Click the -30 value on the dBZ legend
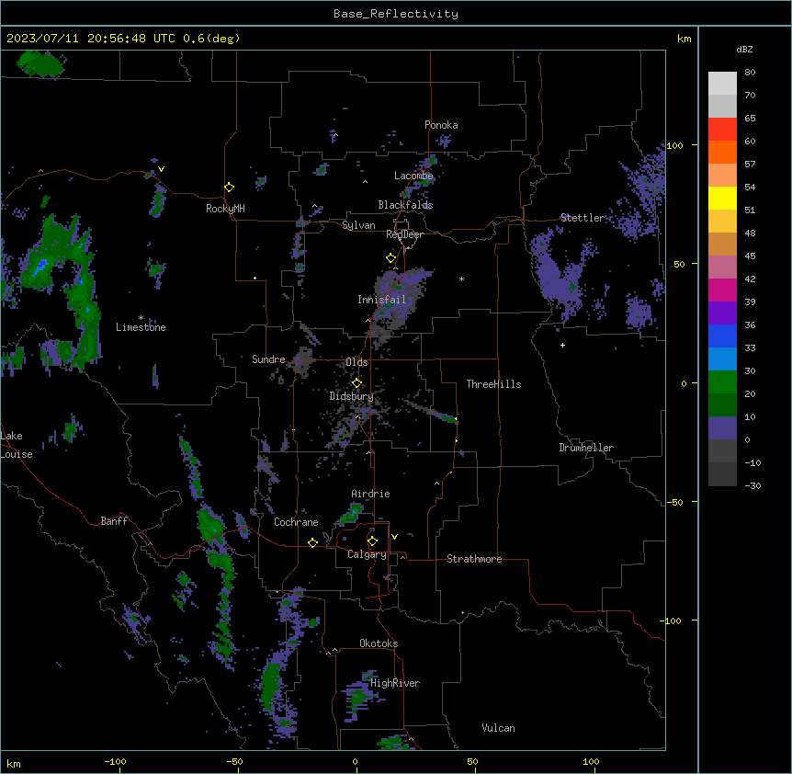The image size is (792, 774). [752, 485]
